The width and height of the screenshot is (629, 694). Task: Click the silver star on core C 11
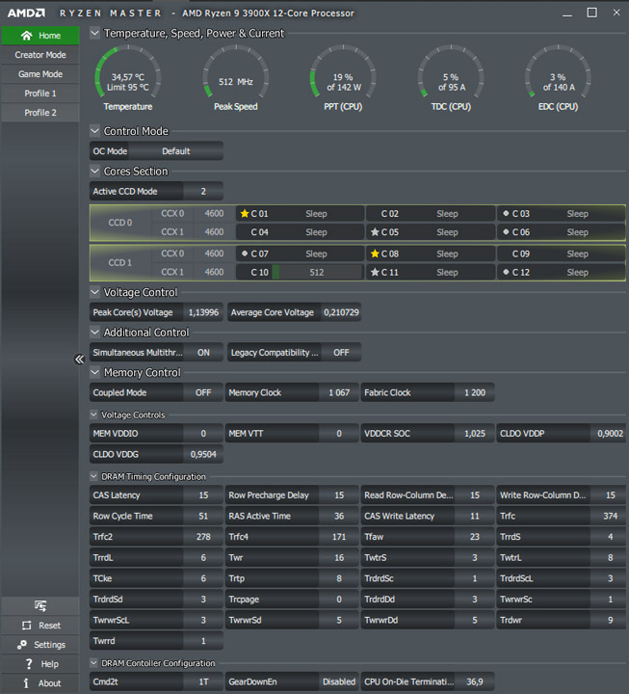(375, 272)
